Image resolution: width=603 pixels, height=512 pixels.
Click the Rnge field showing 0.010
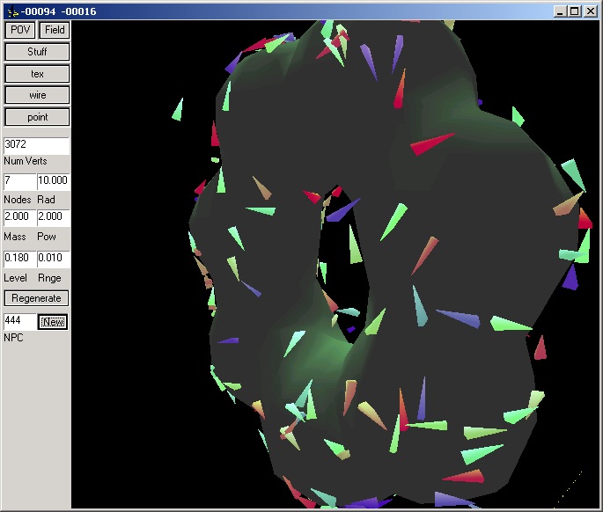point(53,258)
